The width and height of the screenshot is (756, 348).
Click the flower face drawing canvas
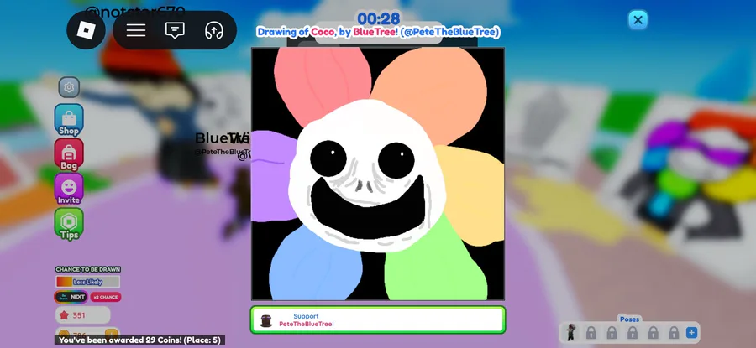point(378,174)
